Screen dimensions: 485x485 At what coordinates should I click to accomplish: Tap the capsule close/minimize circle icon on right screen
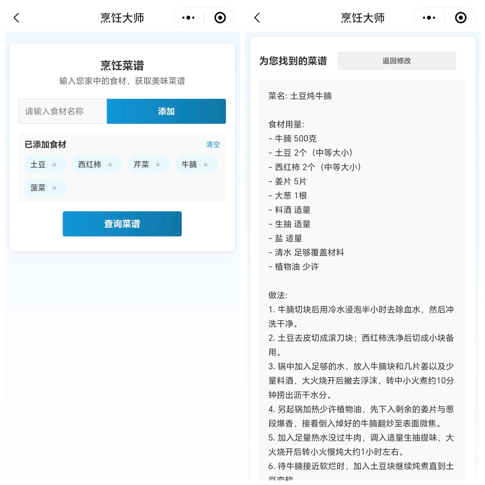coord(461,18)
